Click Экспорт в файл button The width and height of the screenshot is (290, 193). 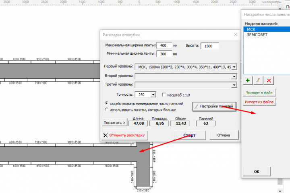point(259,93)
